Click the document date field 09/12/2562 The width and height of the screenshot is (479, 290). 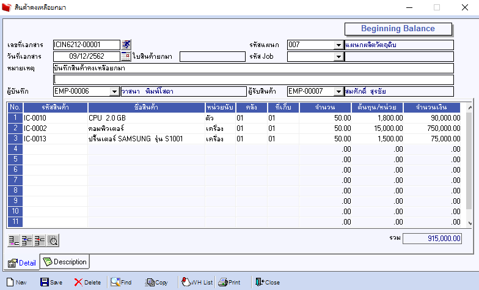[x=87, y=56]
